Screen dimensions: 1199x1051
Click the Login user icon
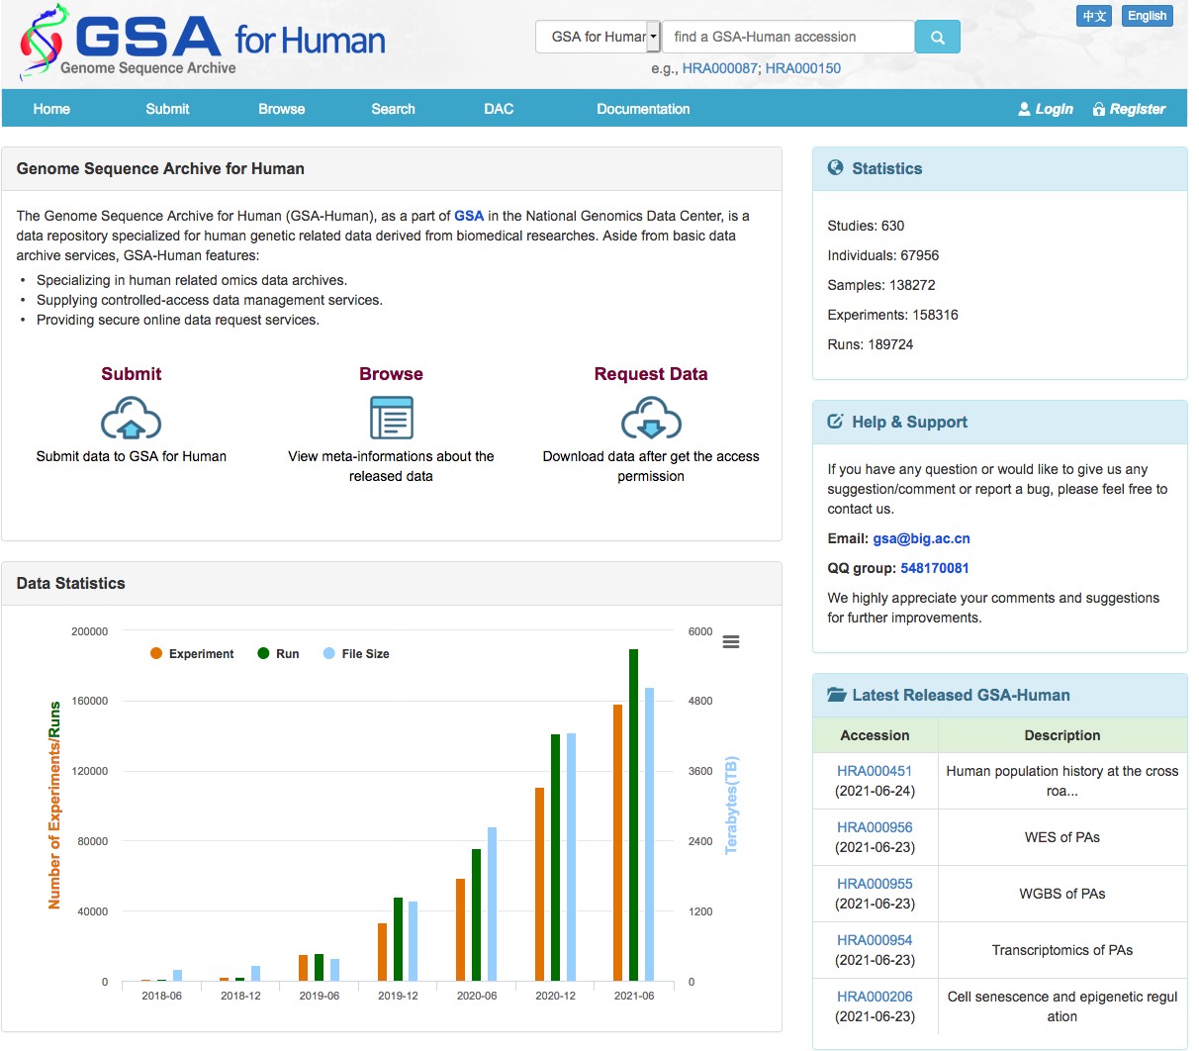click(1024, 109)
